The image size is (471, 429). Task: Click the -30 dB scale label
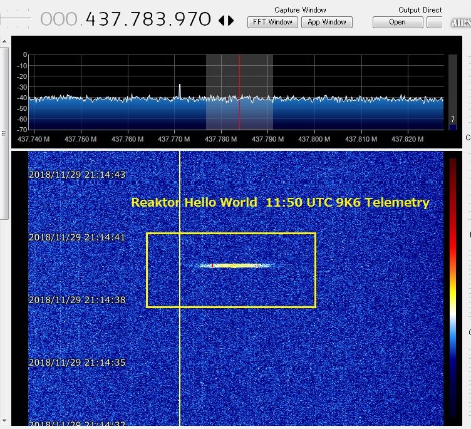(x=22, y=87)
